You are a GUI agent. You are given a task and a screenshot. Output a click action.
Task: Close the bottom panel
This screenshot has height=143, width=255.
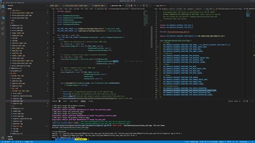pos(253,101)
